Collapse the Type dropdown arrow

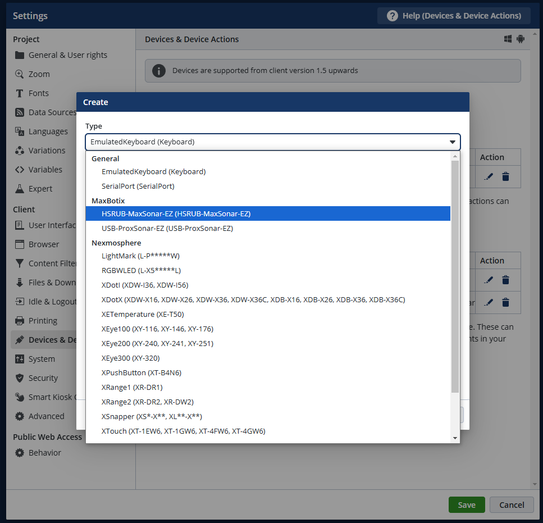(x=452, y=142)
